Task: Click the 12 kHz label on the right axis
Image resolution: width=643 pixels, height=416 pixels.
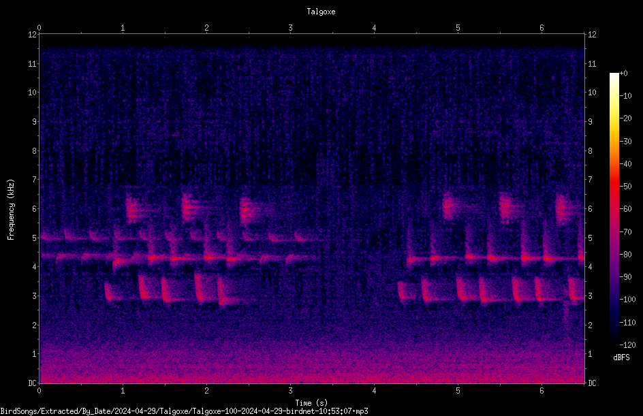Action: (x=592, y=35)
